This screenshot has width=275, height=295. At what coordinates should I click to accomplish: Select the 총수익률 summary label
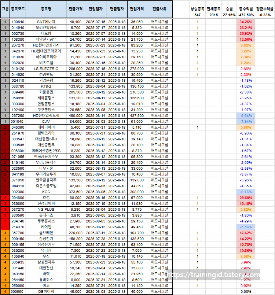246,9
